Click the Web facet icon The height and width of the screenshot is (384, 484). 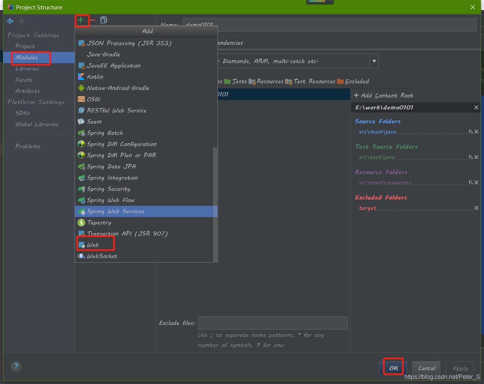81,245
